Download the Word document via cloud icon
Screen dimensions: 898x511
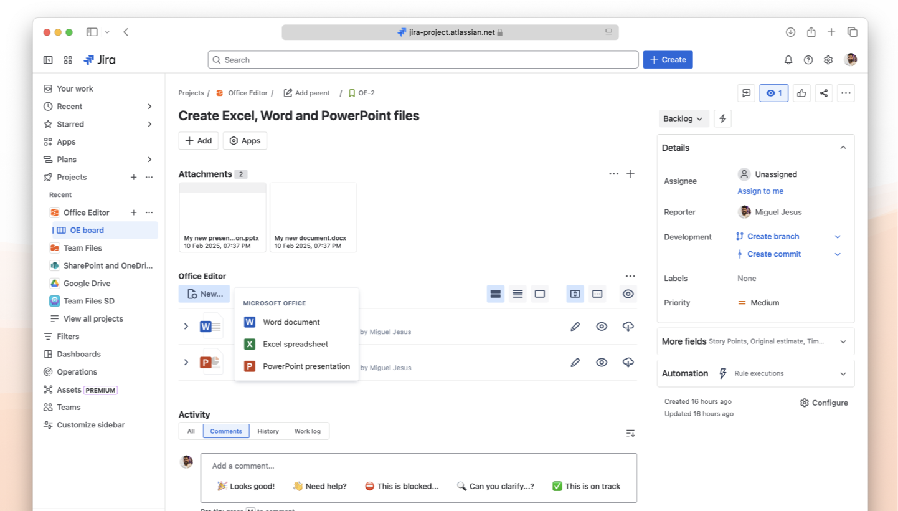(628, 327)
